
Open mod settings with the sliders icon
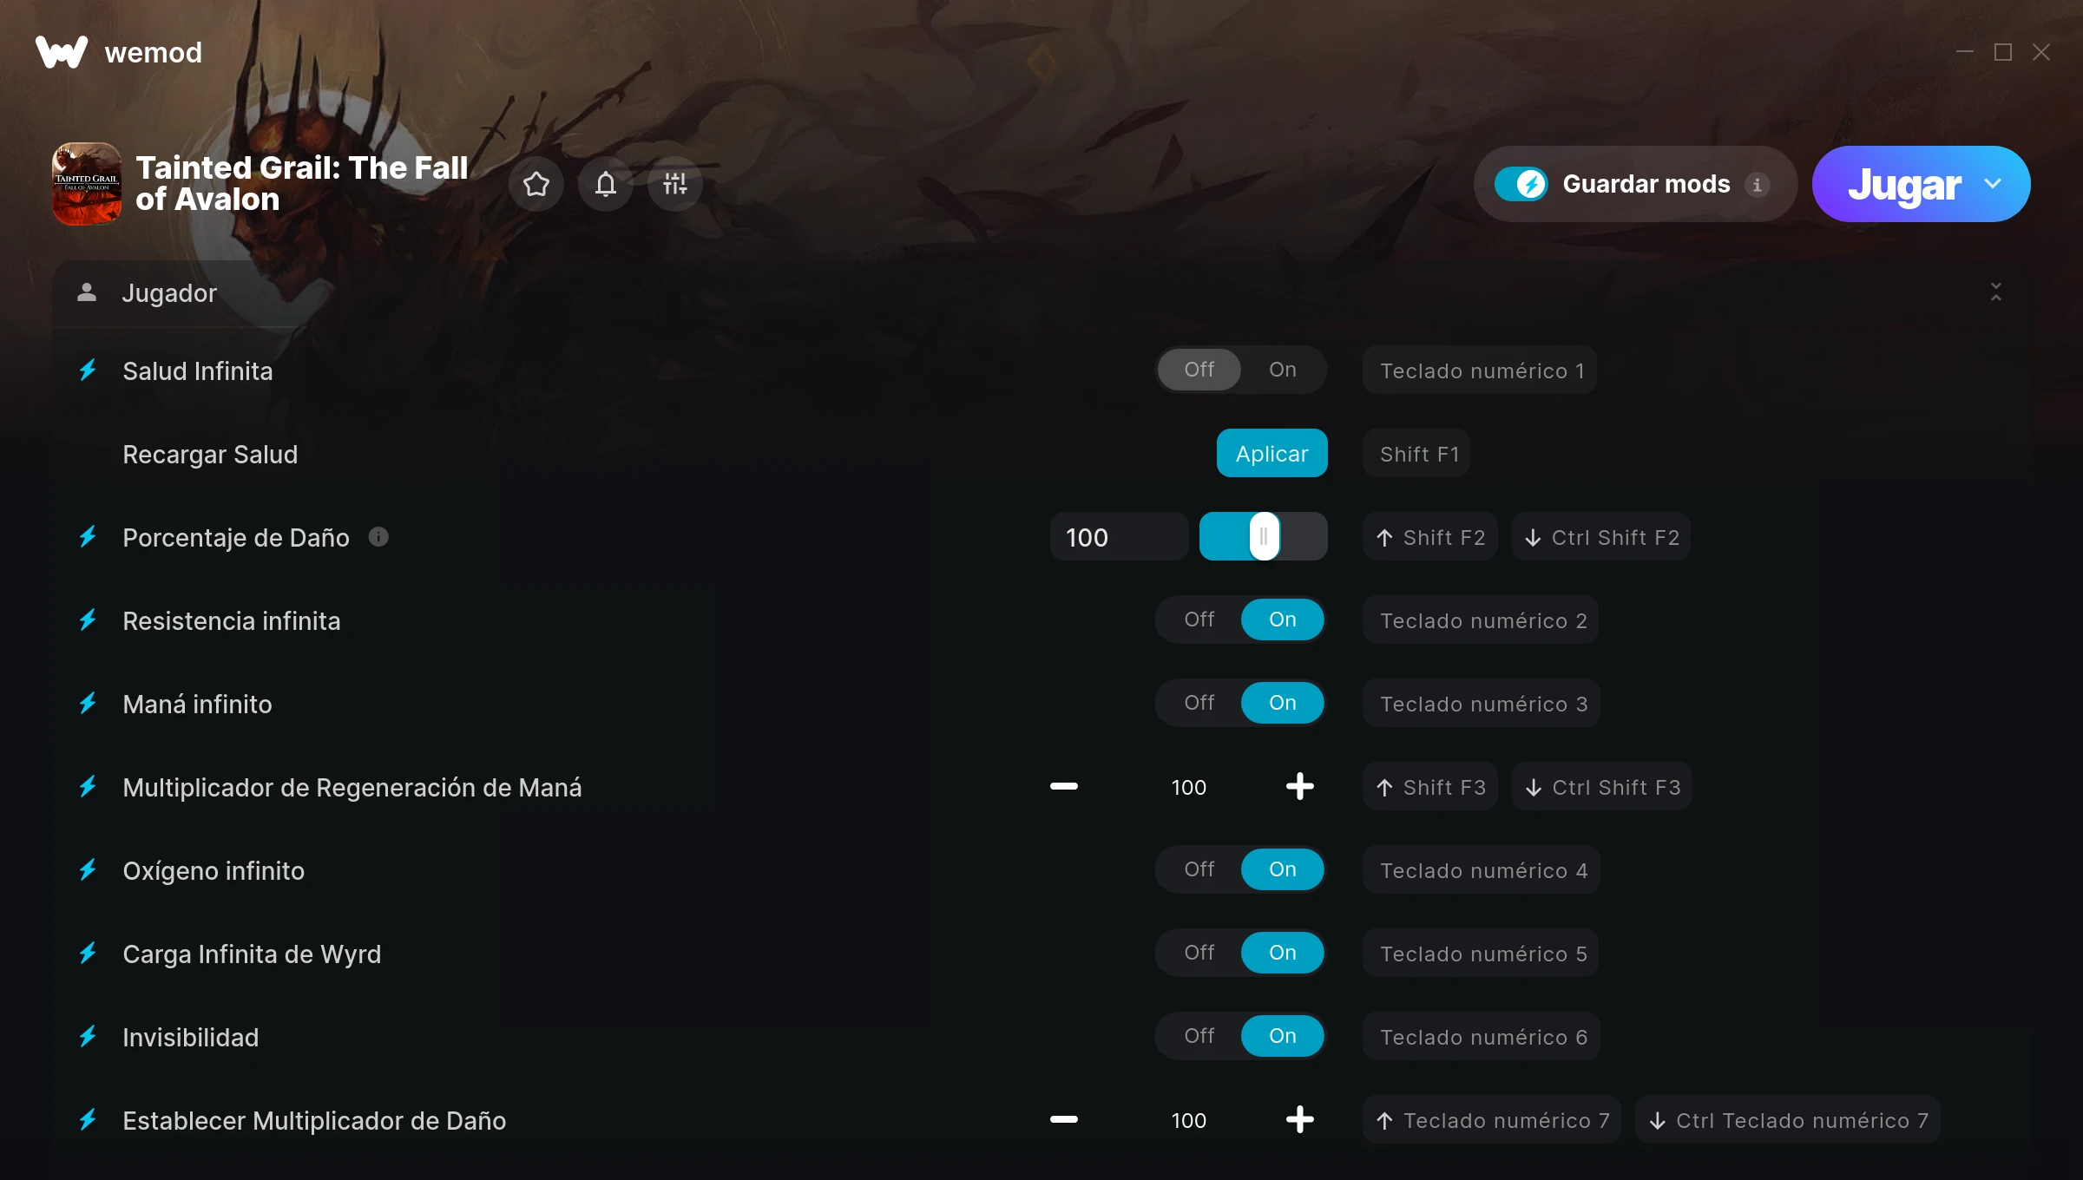pos(675,184)
